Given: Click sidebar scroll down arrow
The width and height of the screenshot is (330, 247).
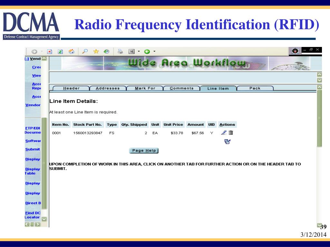Looking at the screenshot, I should (44, 219).
